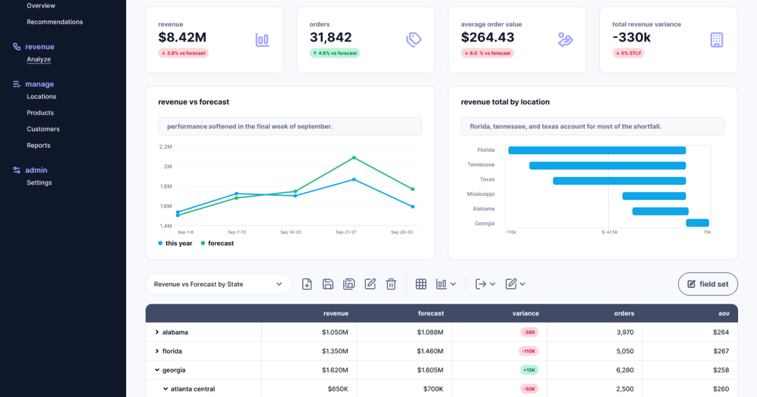This screenshot has height=397, width=757.
Task: Open Reports under manage
Action: [38, 146]
